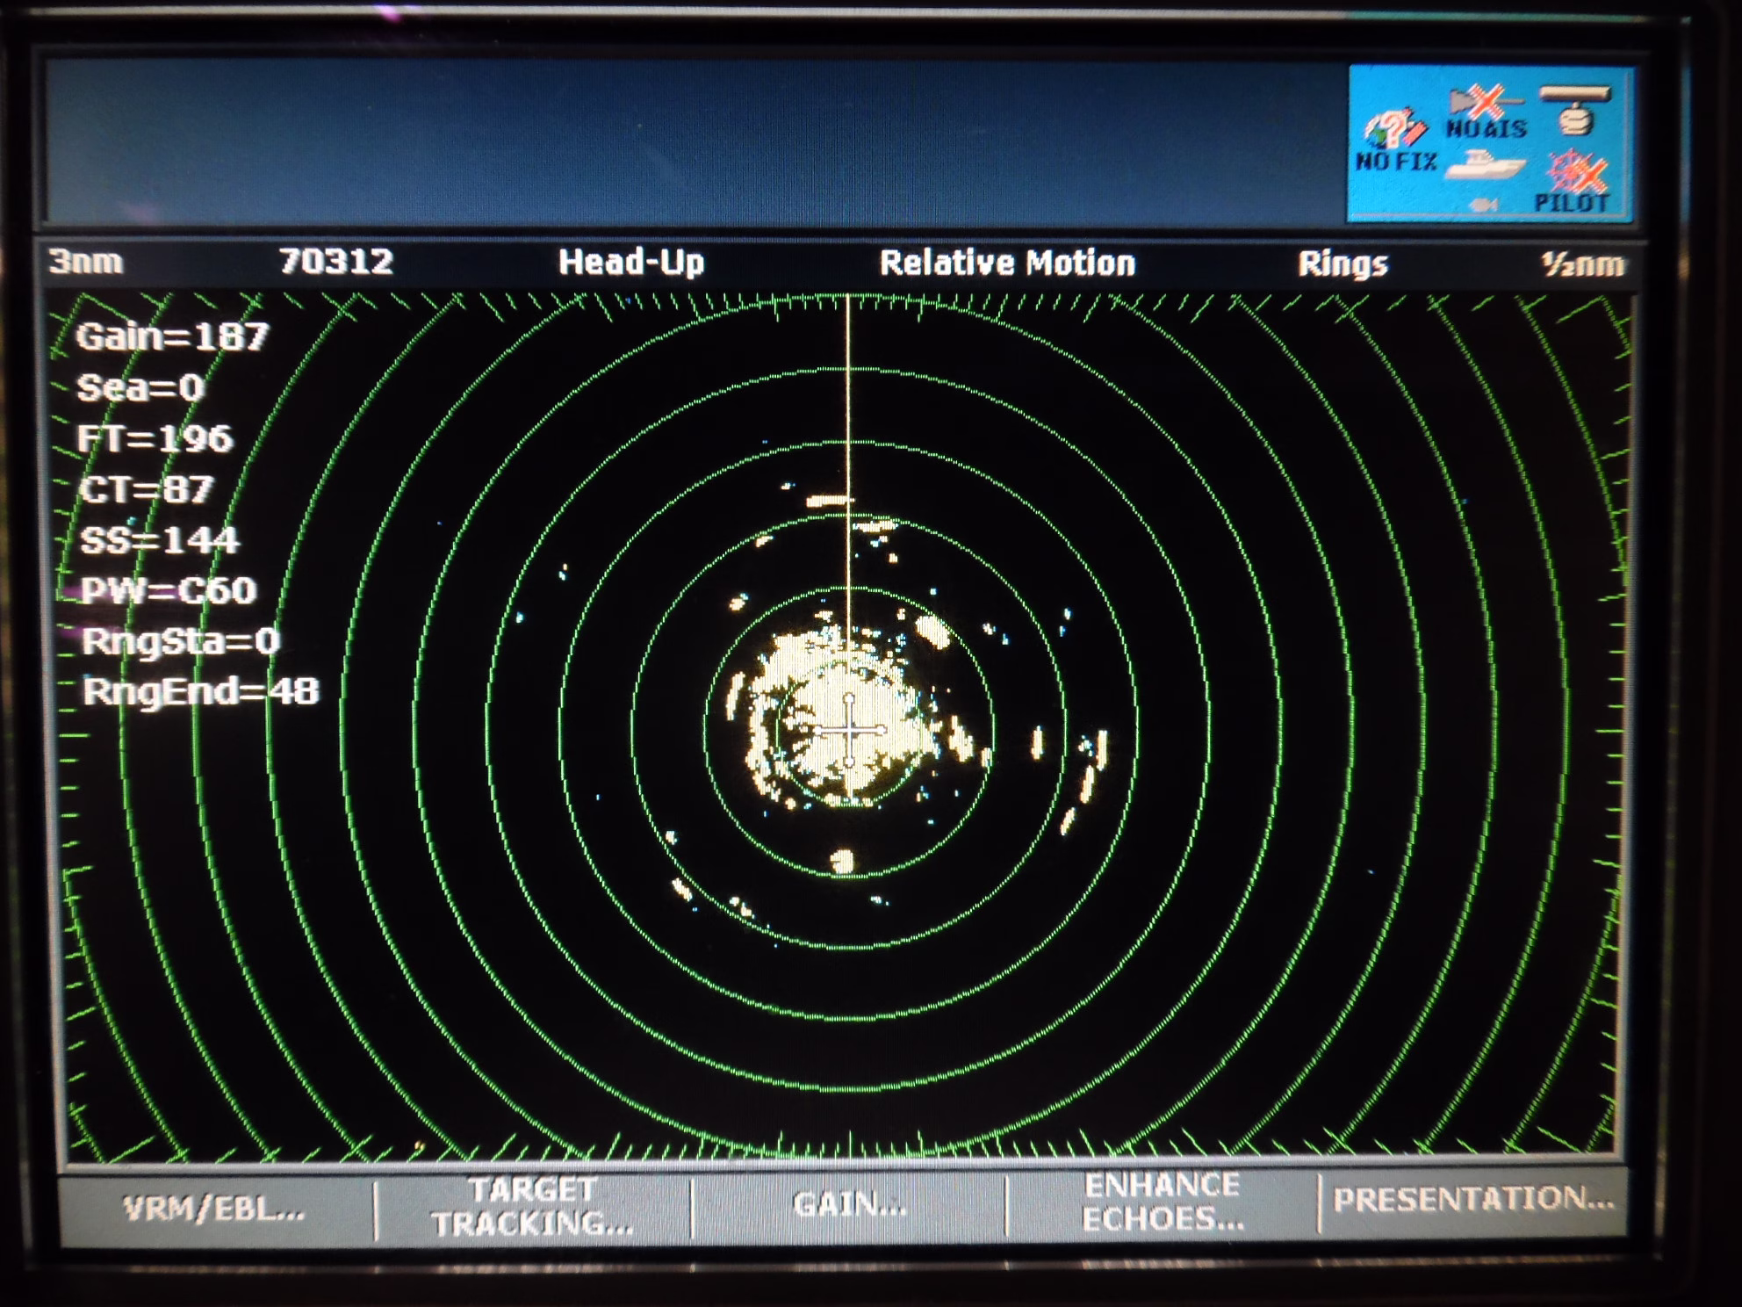Click the small fish icon under the boat
This screenshot has height=1307, width=1742.
[1483, 204]
